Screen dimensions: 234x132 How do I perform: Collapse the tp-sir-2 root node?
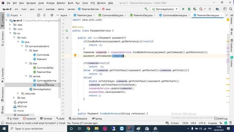click(x=7, y=21)
